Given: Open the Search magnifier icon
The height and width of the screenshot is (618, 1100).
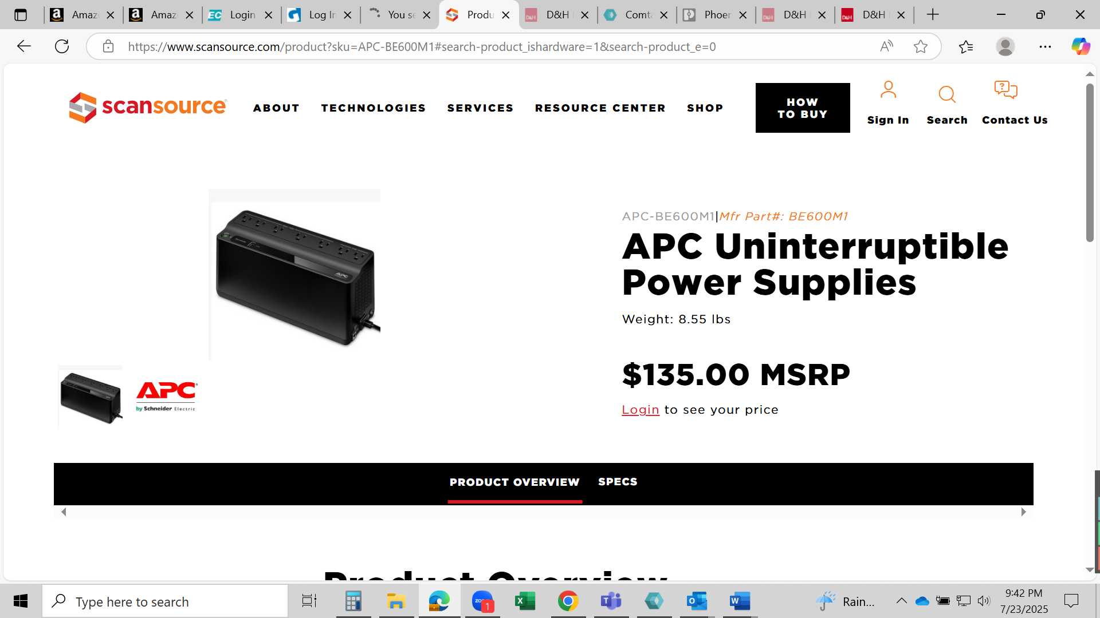Looking at the screenshot, I should [x=947, y=94].
